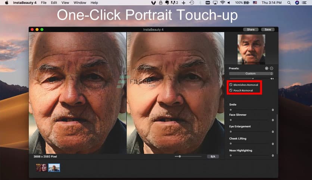Toggle the Pouch Removal checkbox
The height and width of the screenshot is (180, 312).
[231, 90]
